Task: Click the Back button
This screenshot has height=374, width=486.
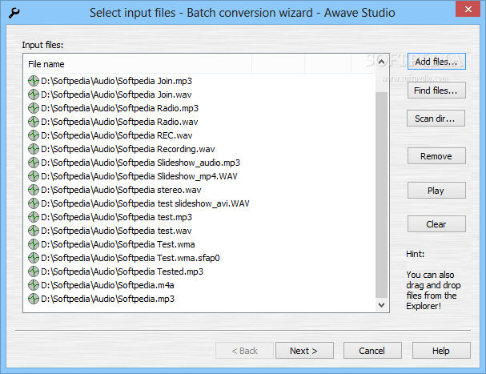Action: click(x=244, y=351)
